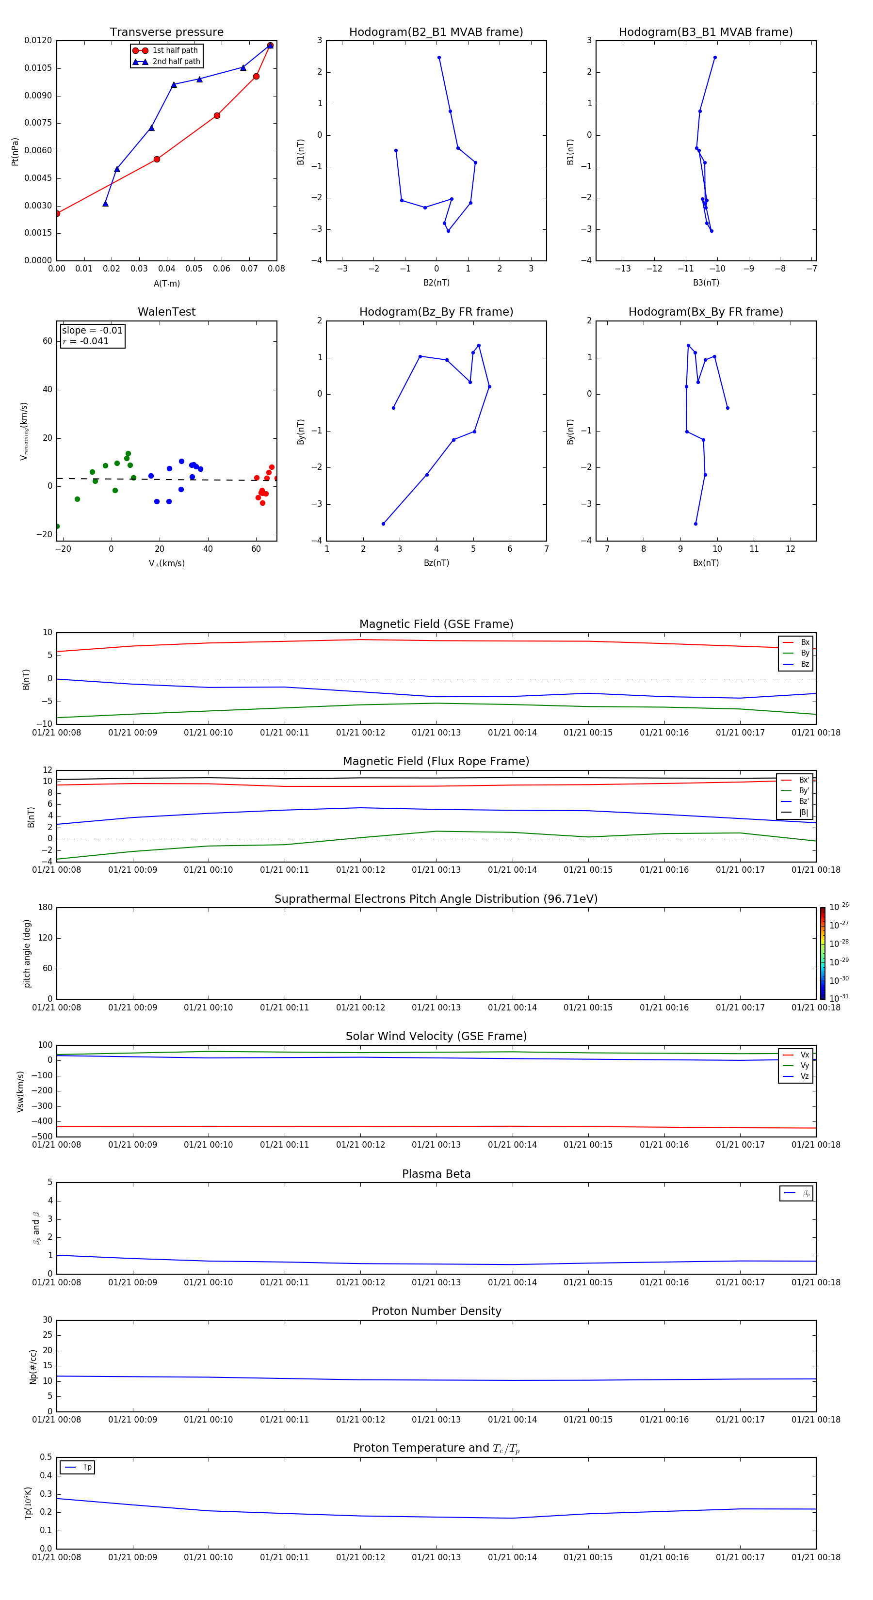This screenshot has width=873, height=1600.
Task: Click '|B|' in Flux Rope Frame legend
Action: (x=804, y=813)
